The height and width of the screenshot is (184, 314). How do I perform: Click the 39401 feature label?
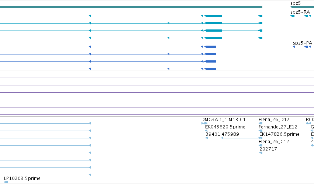tap(213, 134)
